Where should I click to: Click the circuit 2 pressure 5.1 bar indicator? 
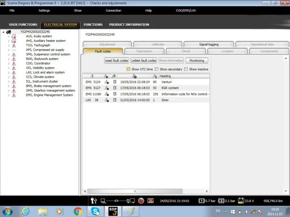[x=226, y=201]
